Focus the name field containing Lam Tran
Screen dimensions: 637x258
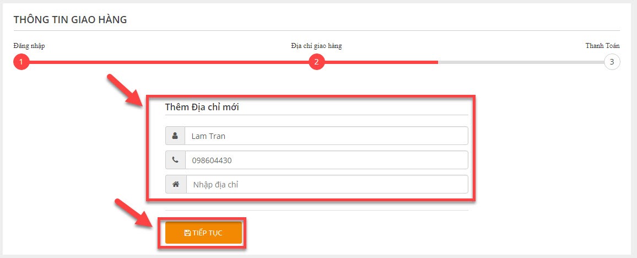pyautogui.click(x=326, y=136)
